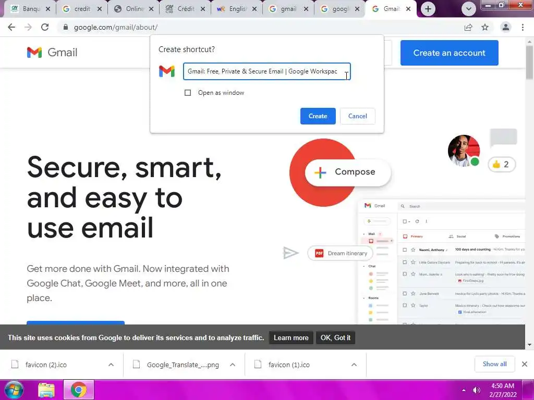Viewport: 534px width, 400px height.
Task: Click the colorful plus icon in Compose
Action: click(x=320, y=172)
